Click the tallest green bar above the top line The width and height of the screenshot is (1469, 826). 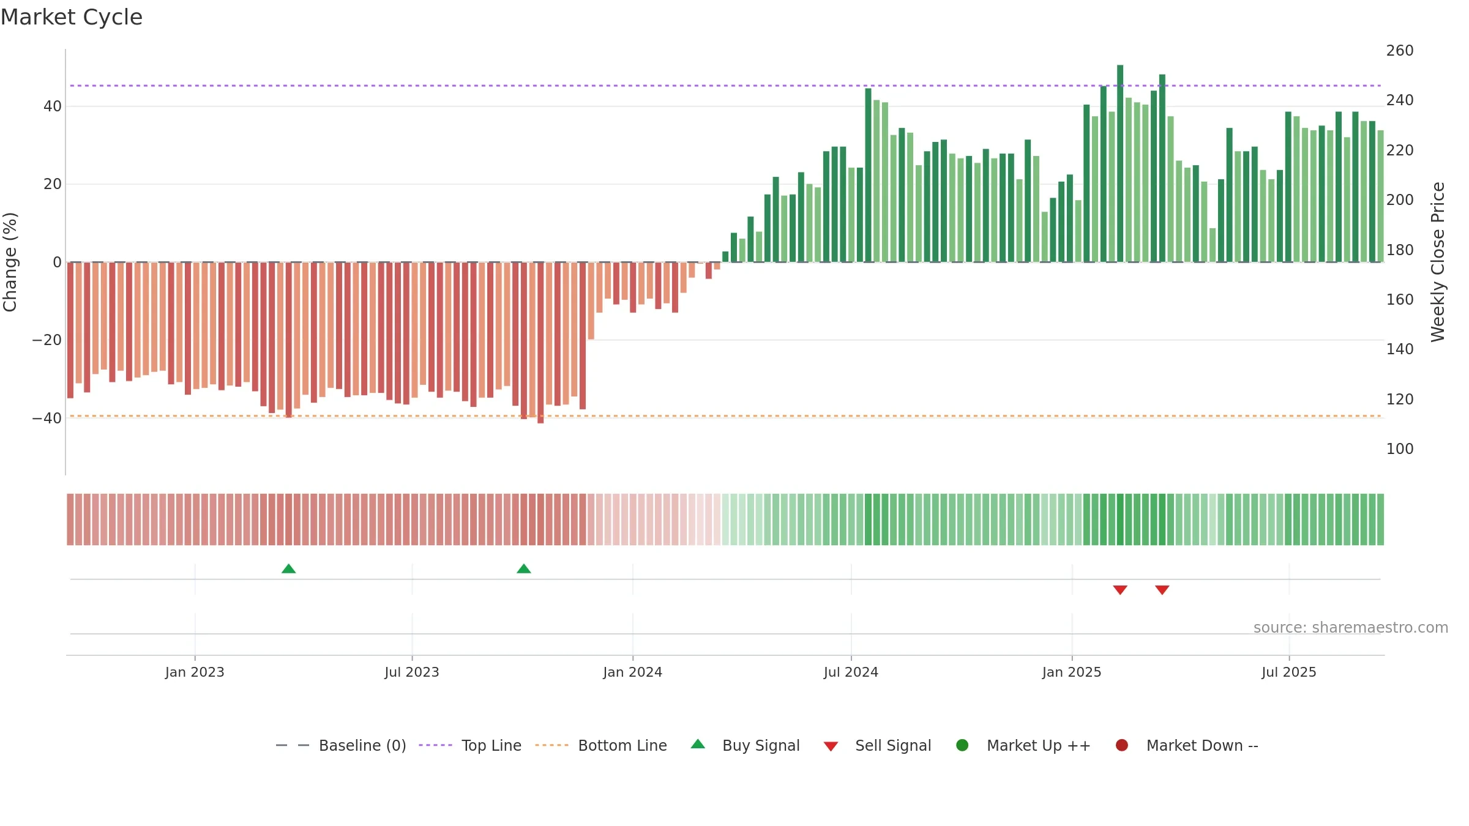click(1120, 163)
